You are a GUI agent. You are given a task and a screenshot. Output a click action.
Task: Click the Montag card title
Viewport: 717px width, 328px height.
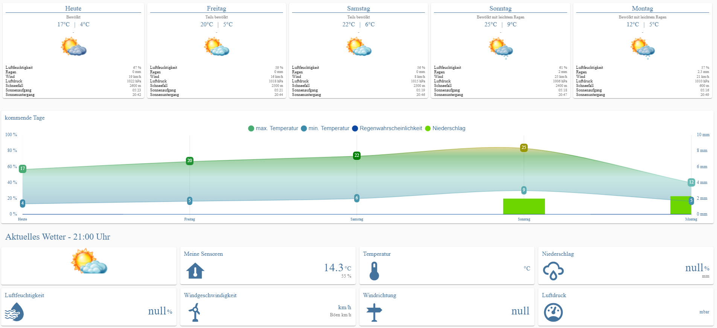coord(642,8)
